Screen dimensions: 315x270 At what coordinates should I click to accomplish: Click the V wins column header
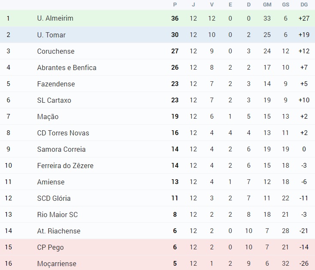[x=212, y=5]
